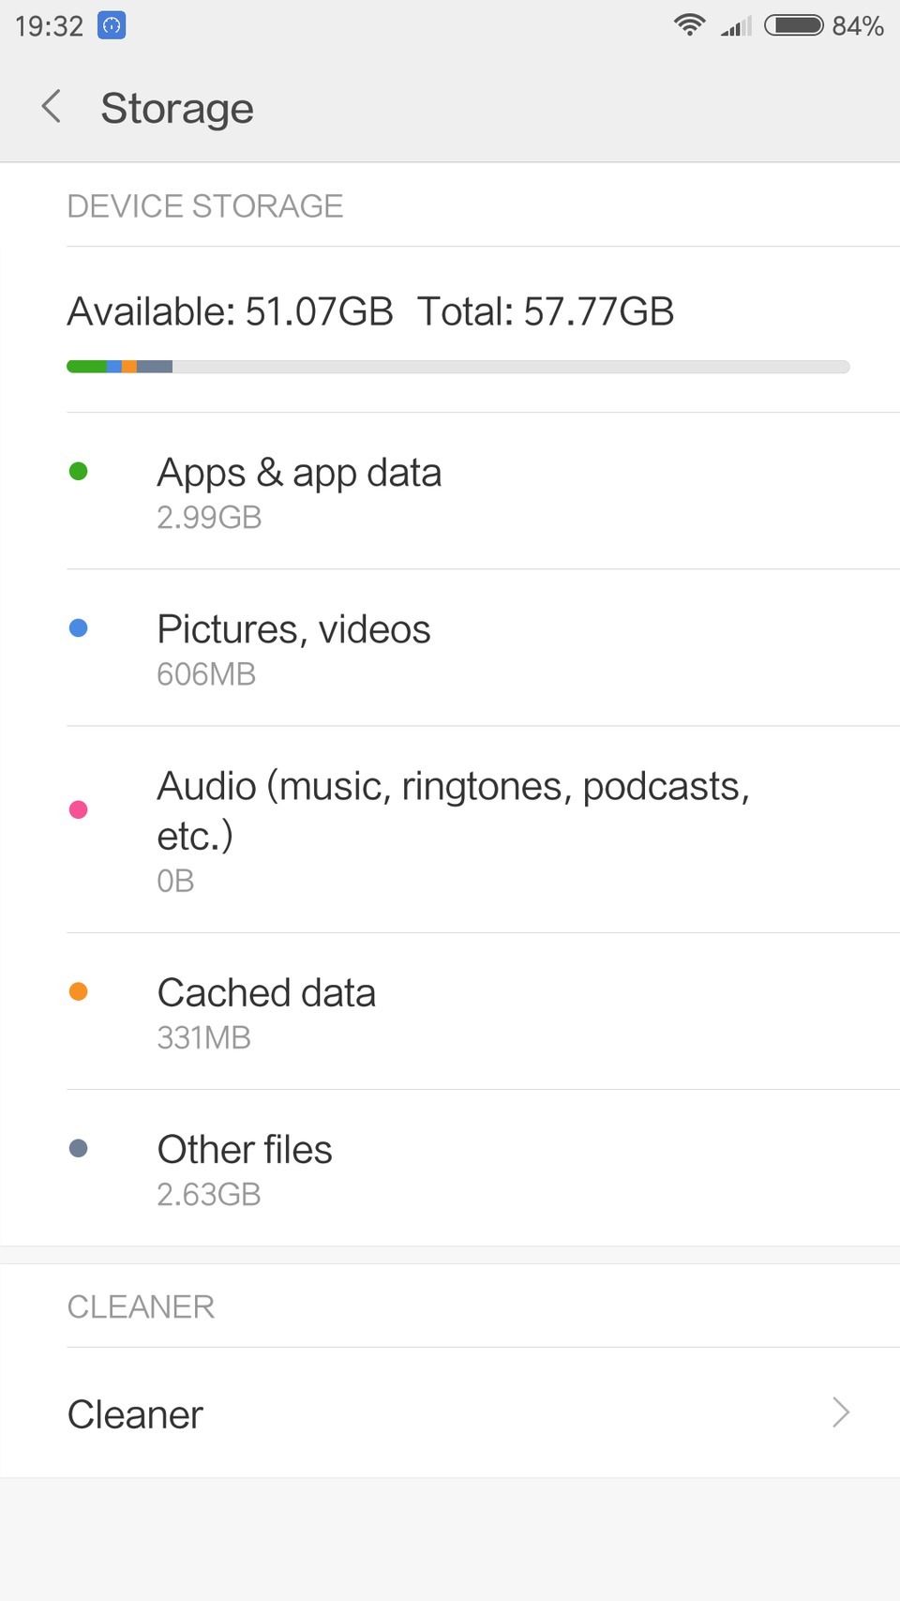
Task: Tap the back arrow icon
Action: pyautogui.click(x=52, y=107)
